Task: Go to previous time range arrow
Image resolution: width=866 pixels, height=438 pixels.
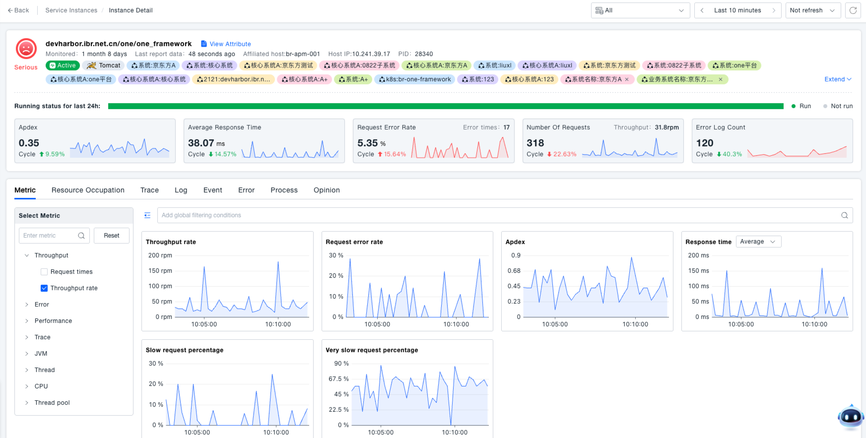Action: pos(702,10)
